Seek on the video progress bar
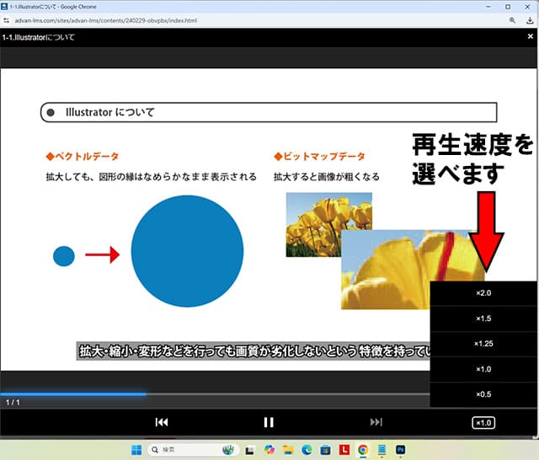The width and height of the screenshot is (539, 460). pyautogui.click(x=215, y=394)
